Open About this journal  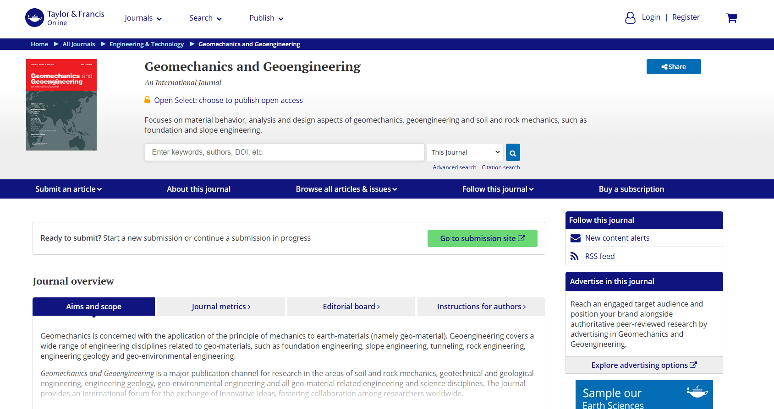198,189
